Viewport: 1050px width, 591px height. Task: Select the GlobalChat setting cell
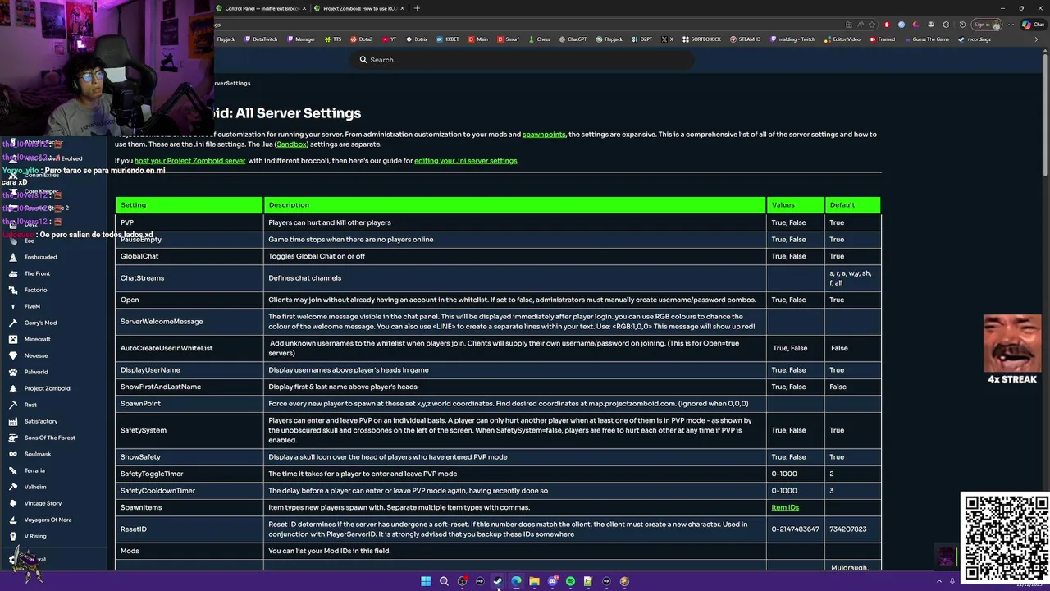(189, 256)
